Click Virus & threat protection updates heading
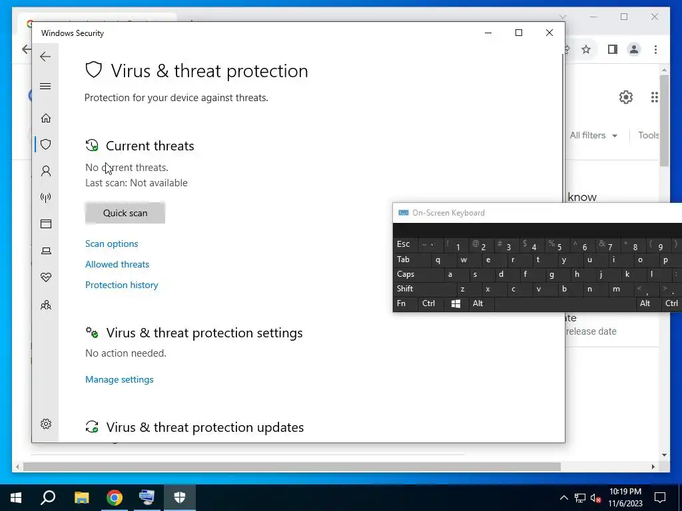The image size is (682, 511). [205, 427]
